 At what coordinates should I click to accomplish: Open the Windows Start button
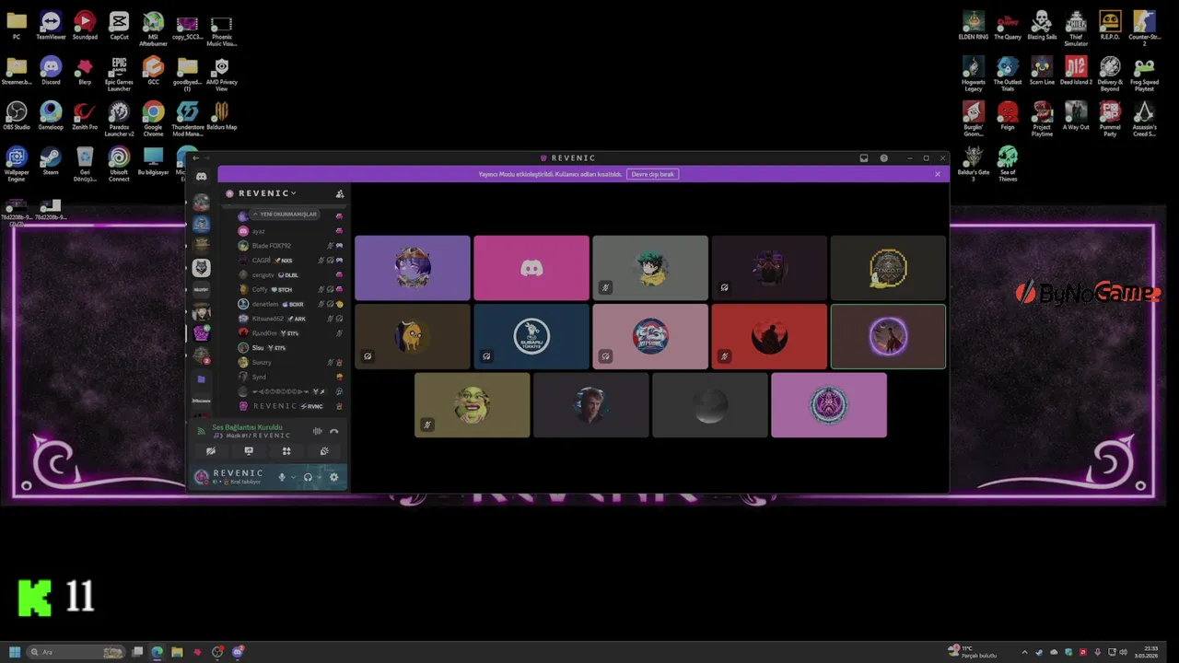pyautogui.click(x=14, y=652)
